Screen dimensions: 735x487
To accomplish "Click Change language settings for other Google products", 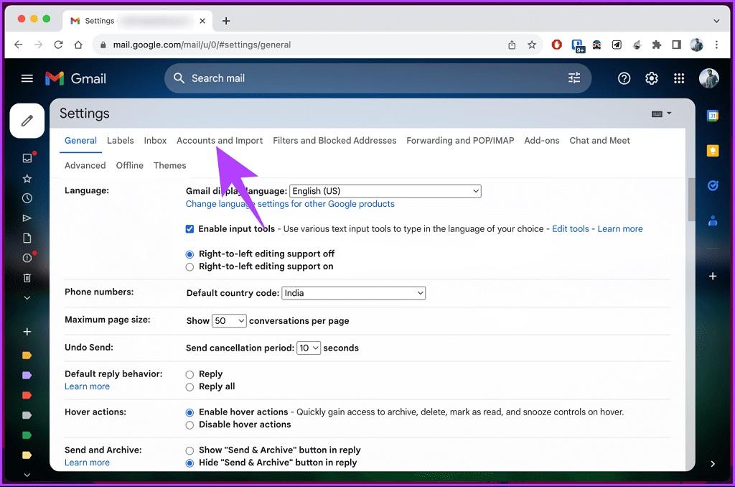I will (290, 203).
